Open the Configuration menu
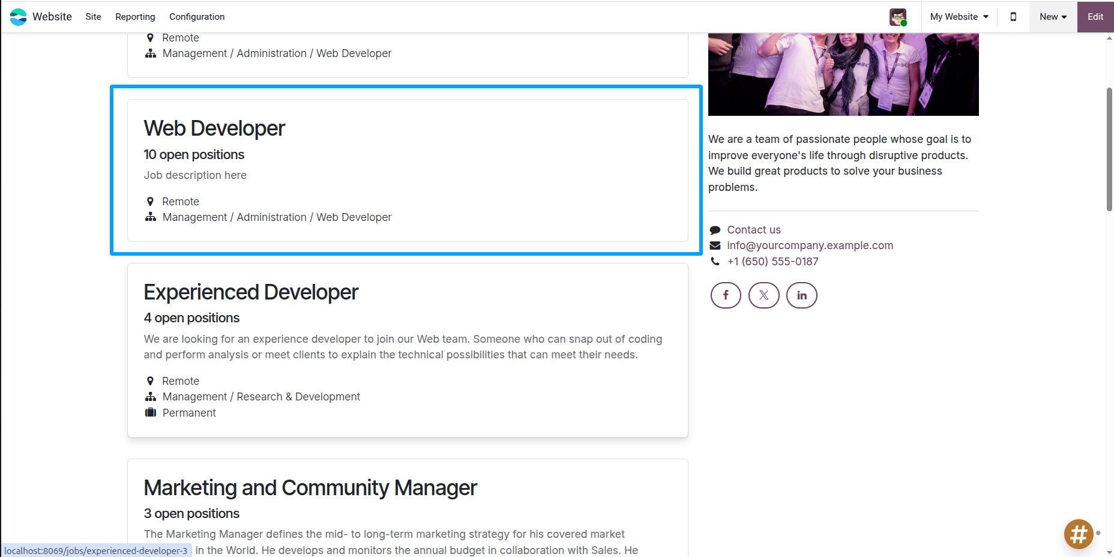 [197, 17]
